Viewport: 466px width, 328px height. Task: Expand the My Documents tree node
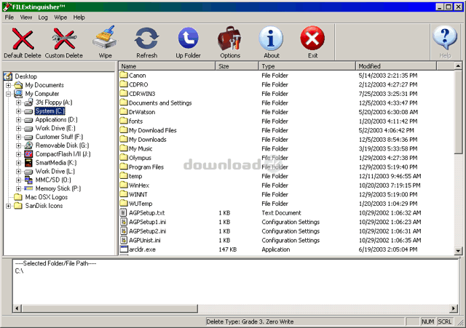pos(8,86)
